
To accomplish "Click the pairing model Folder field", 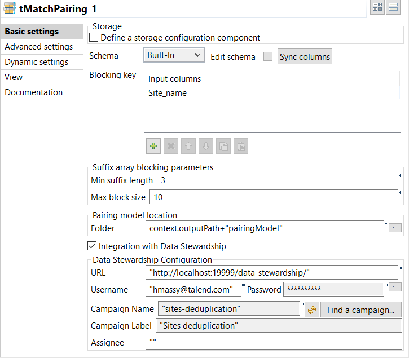I will [x=265, y=228].
